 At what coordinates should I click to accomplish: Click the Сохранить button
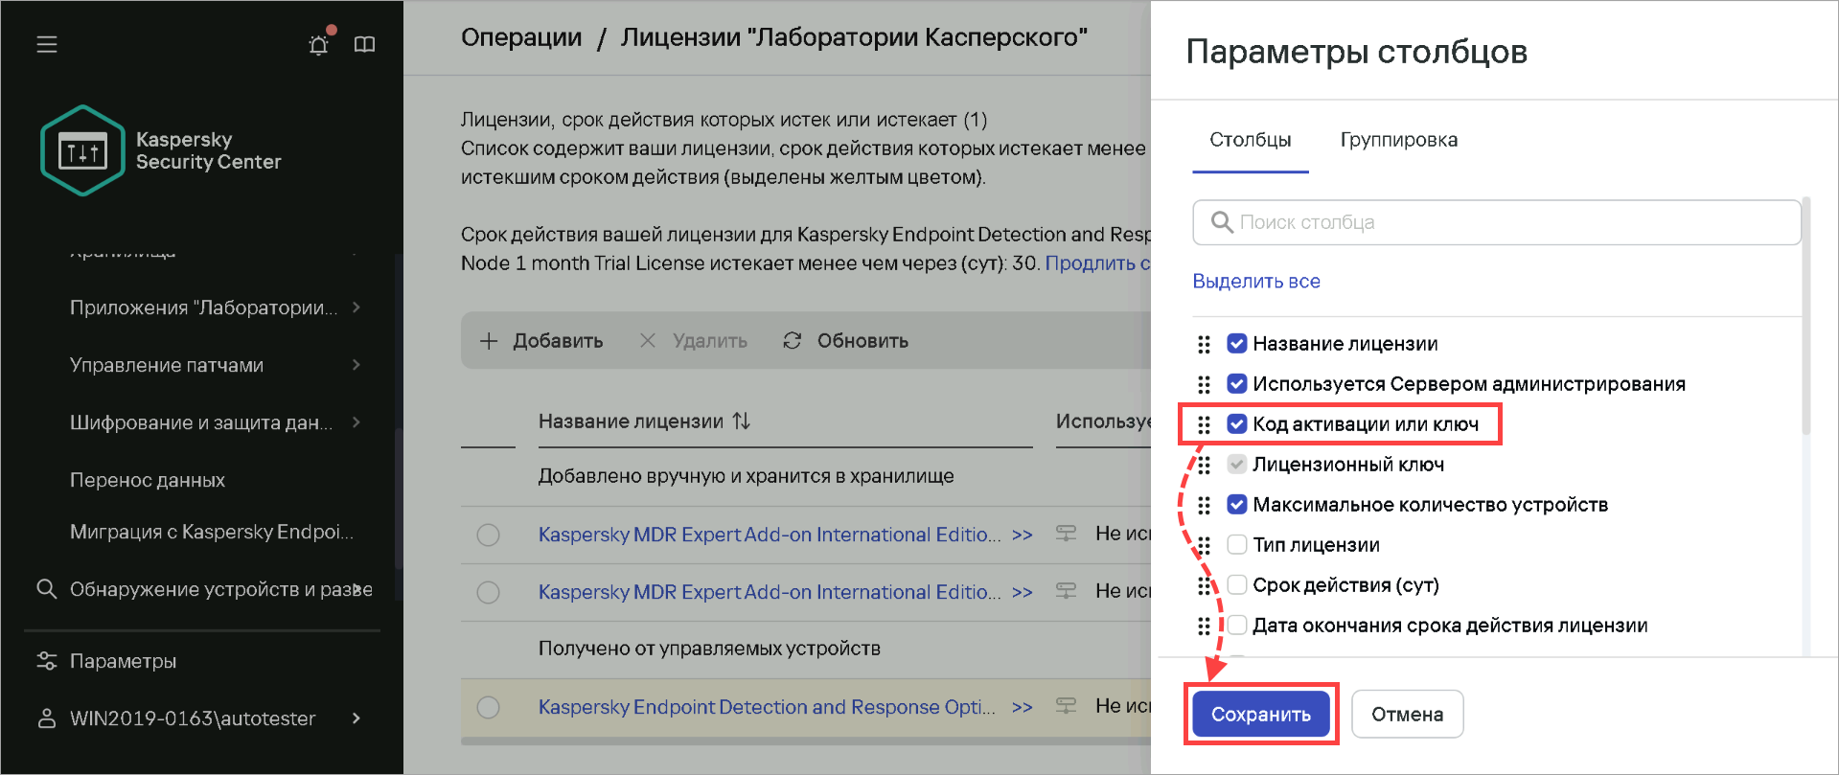point(1261,714)
